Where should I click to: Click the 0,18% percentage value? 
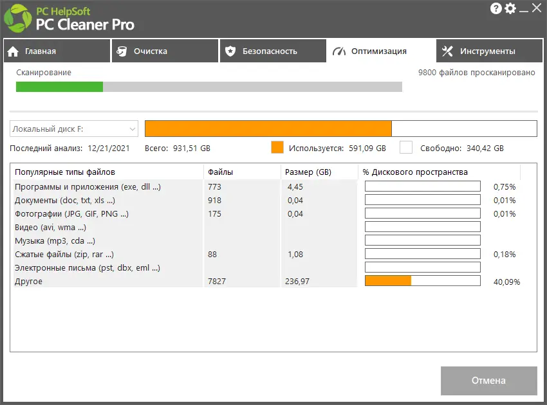tap(505, 255)
